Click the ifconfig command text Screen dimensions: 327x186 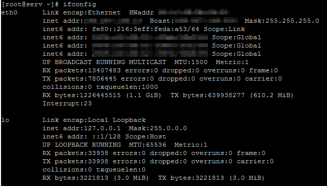(x=80, y=4)
